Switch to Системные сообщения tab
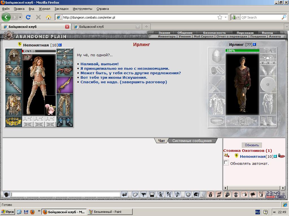 point(192,141)
